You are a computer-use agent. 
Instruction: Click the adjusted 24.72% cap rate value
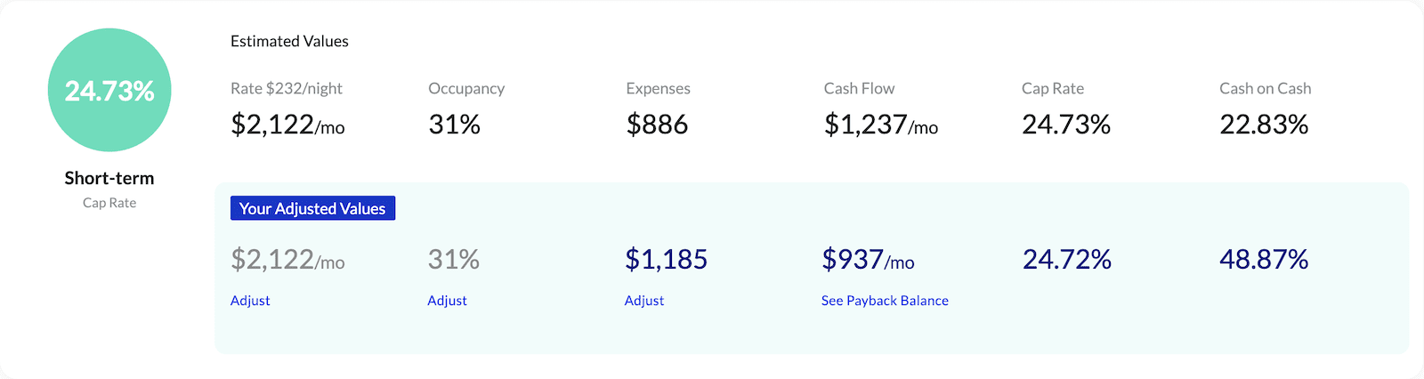[1066, 259]
